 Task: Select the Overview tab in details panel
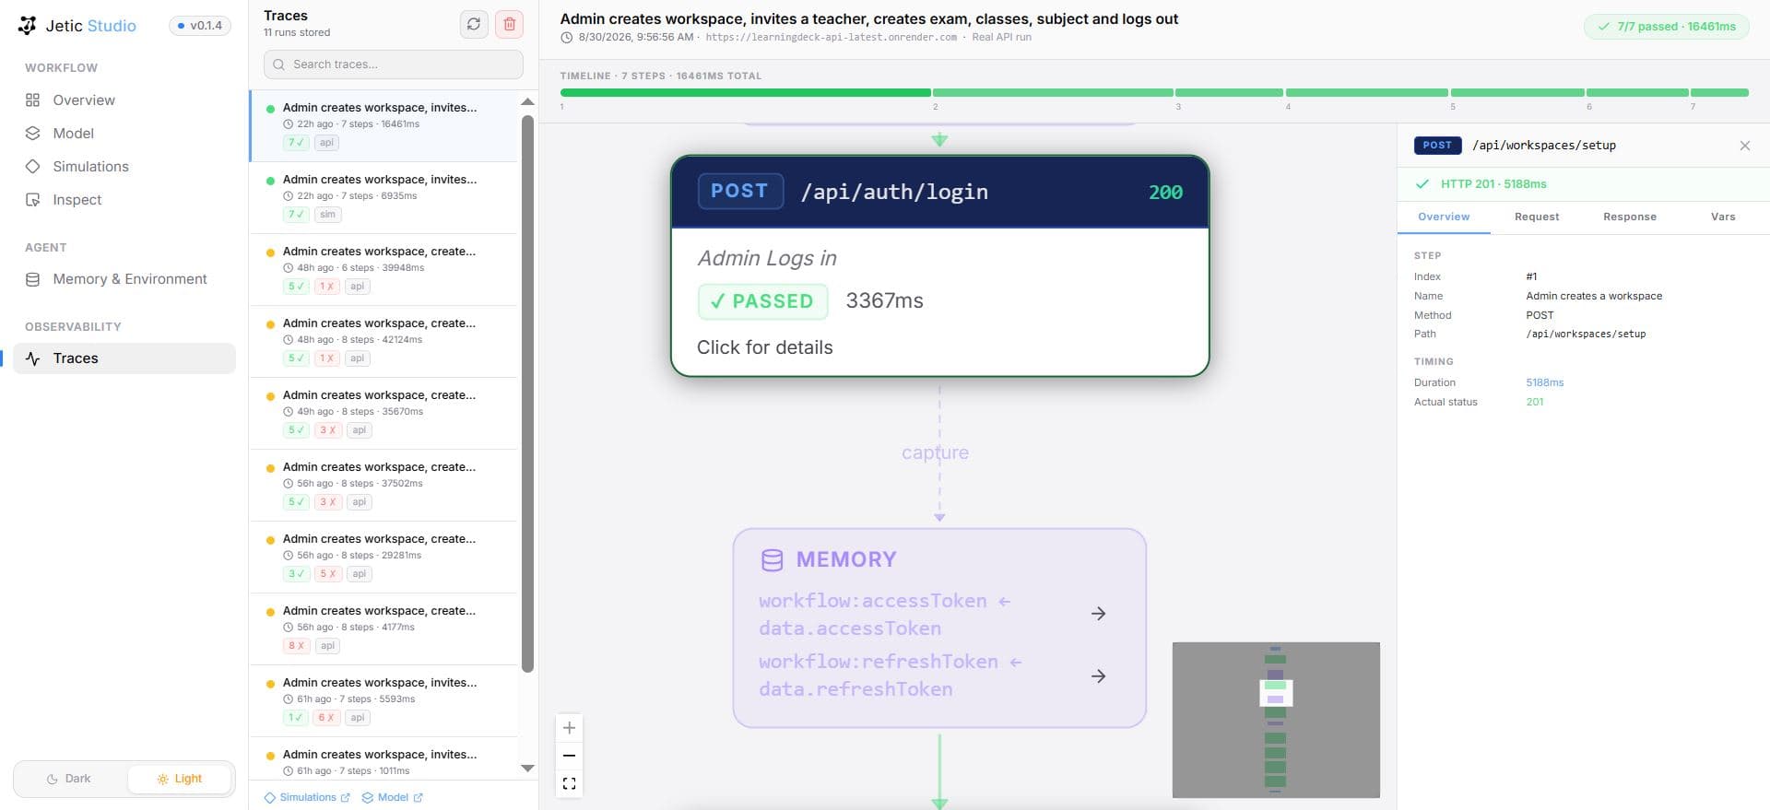click(x=1444, y=217)
